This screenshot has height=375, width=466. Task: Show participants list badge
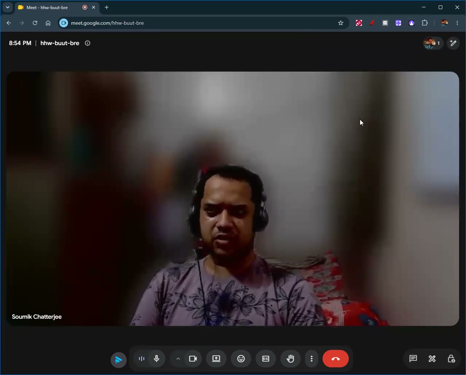[433, 43]
